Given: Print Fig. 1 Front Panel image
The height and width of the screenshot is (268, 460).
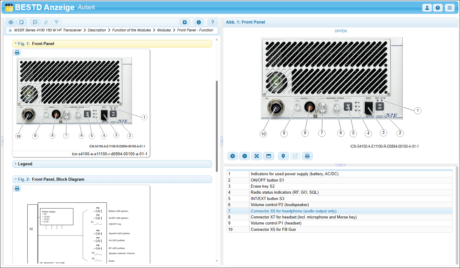Looking at the screenshot, I should [x=17, y=53].
